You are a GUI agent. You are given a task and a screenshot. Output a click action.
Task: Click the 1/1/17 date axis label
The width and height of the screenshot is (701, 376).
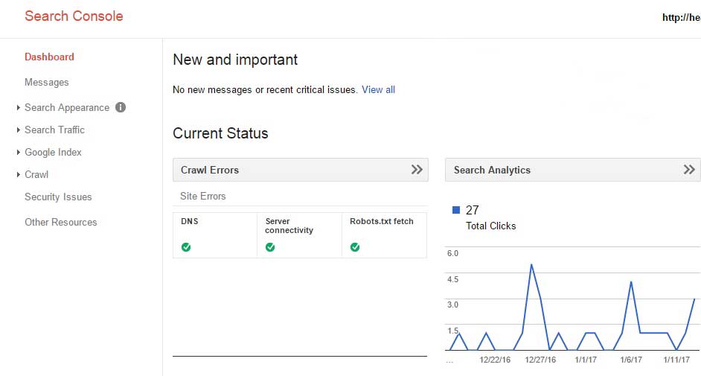[586, 360]
